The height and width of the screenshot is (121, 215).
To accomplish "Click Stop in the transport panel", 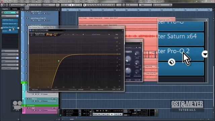I will (x=112, y=114).
